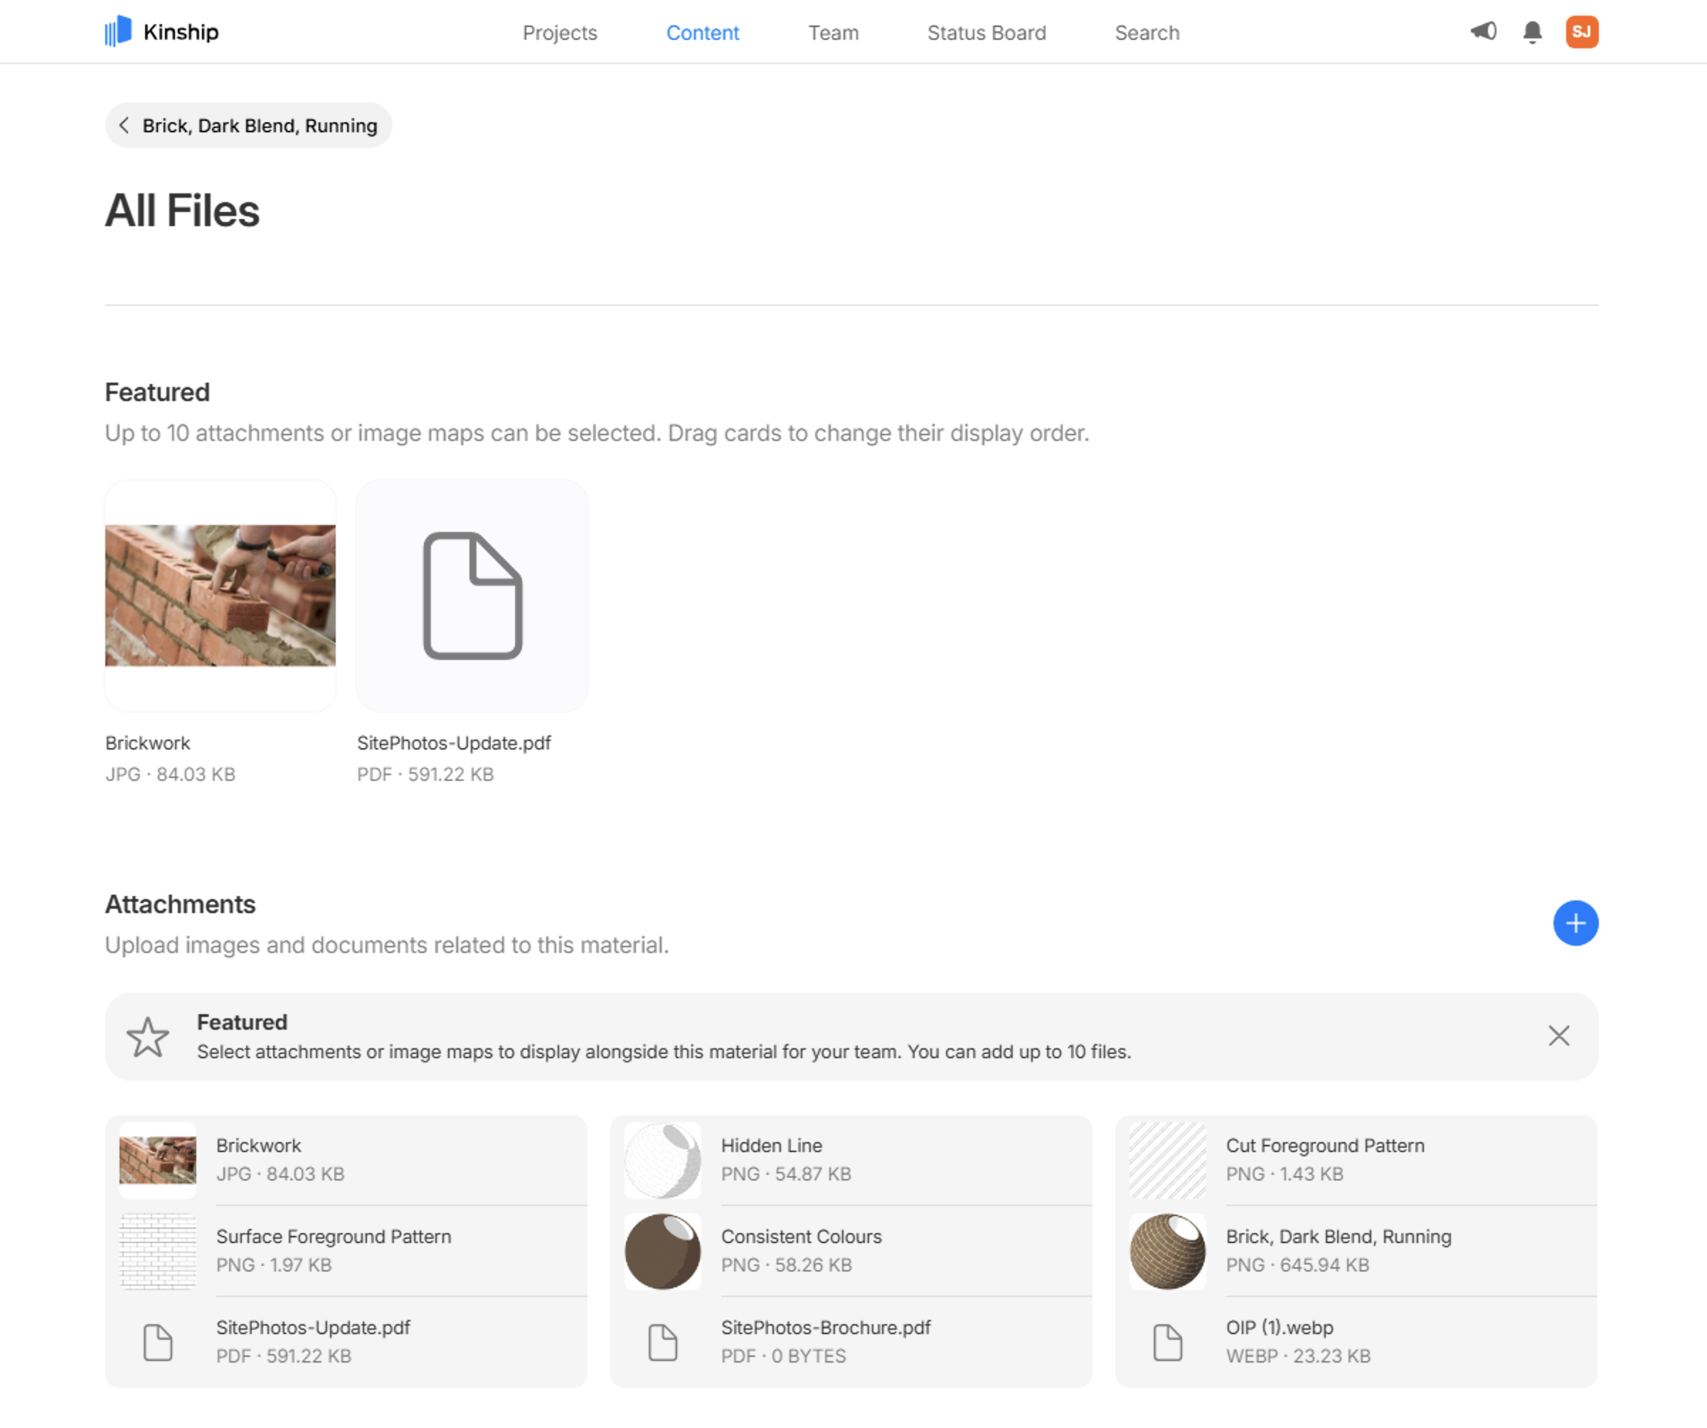Screen dimensions: 1707x1428
Task: Click the SitePhotos-Update.pdf document icon in attachments
Action: 157,1342
